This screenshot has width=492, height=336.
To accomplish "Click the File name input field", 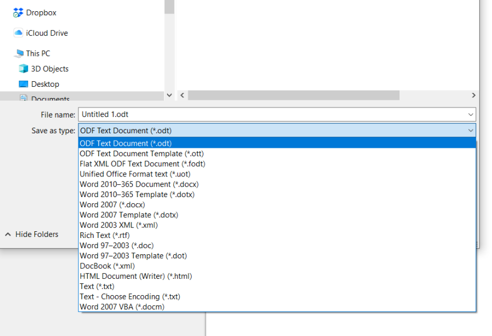I will pos(272,114).
